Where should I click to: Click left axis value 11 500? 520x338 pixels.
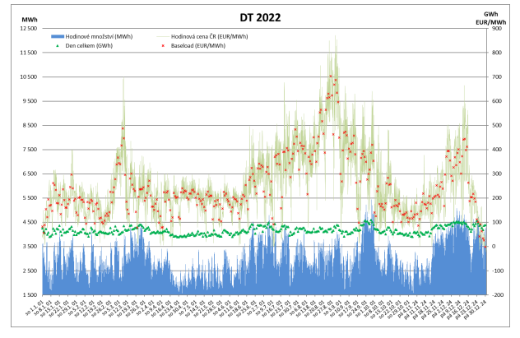pos(29,53)
